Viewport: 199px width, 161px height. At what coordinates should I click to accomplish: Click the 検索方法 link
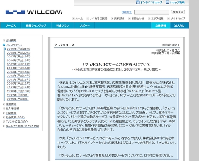click(127, 12)
